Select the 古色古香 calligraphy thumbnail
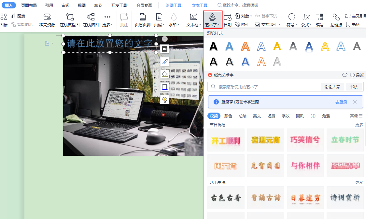Image resolution: width=366 pixels, height=219 pixels. tap(226, 198)
